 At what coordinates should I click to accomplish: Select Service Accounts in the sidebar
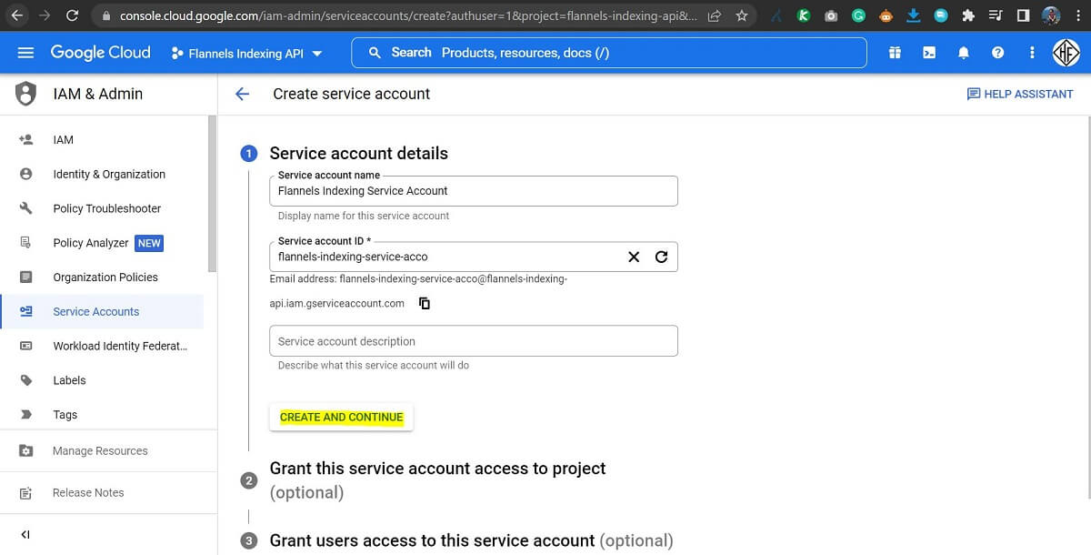[102, 312]
